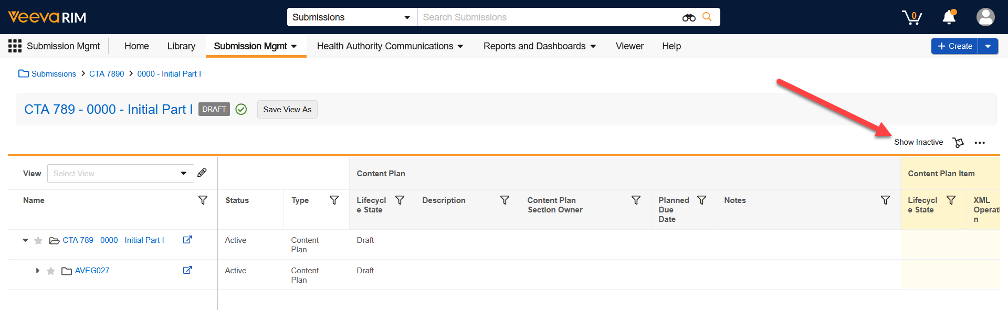This screenshot has height=310, width=1008.
Task: Click the page title CTA 789 - 0000
Action: tap(109, 109)
